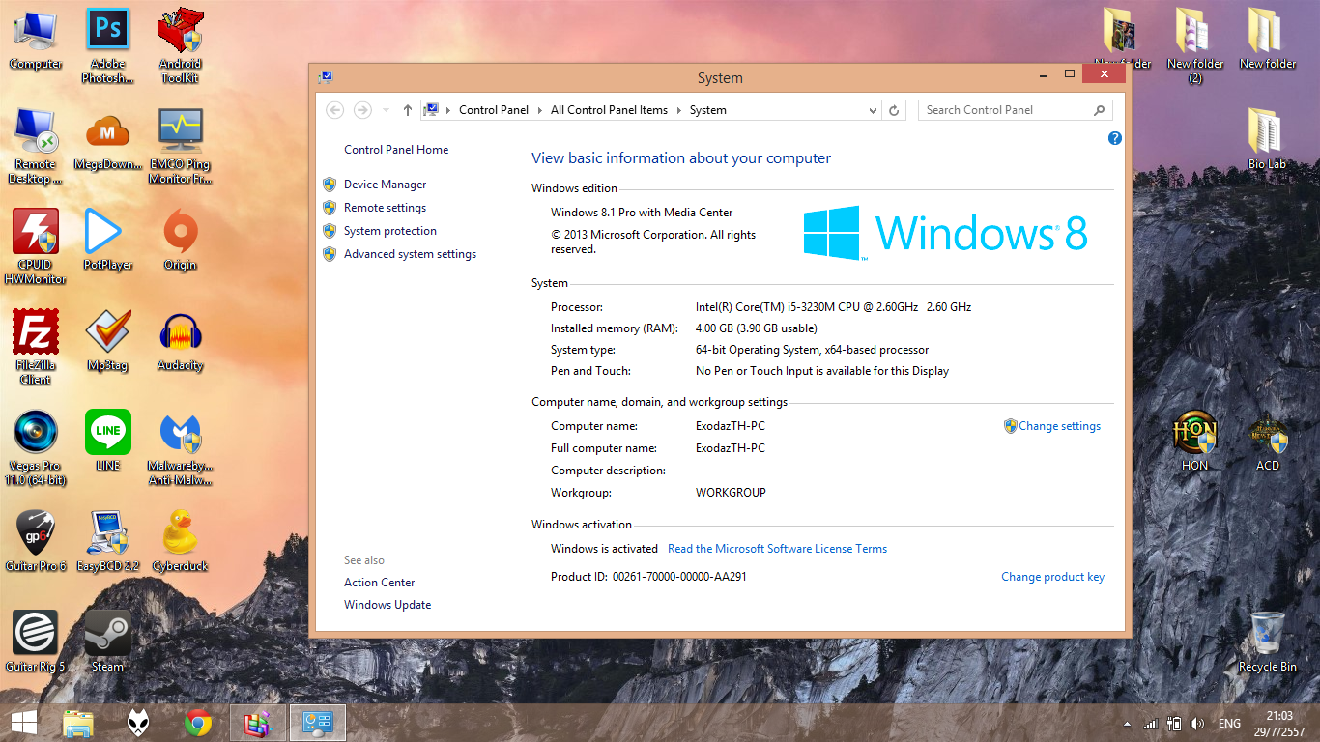This screenshot has width=1320, height=742.
Task: Open Help with the blue question mark
Action: point(1115,139)
